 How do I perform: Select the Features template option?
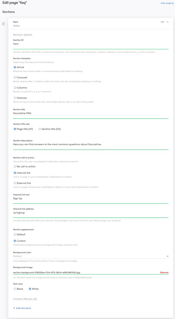pyautogui.click(x=15, y=98)
